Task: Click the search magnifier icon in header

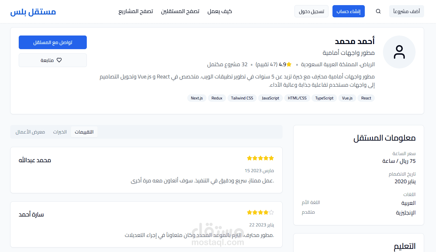Action: point(378,11)
